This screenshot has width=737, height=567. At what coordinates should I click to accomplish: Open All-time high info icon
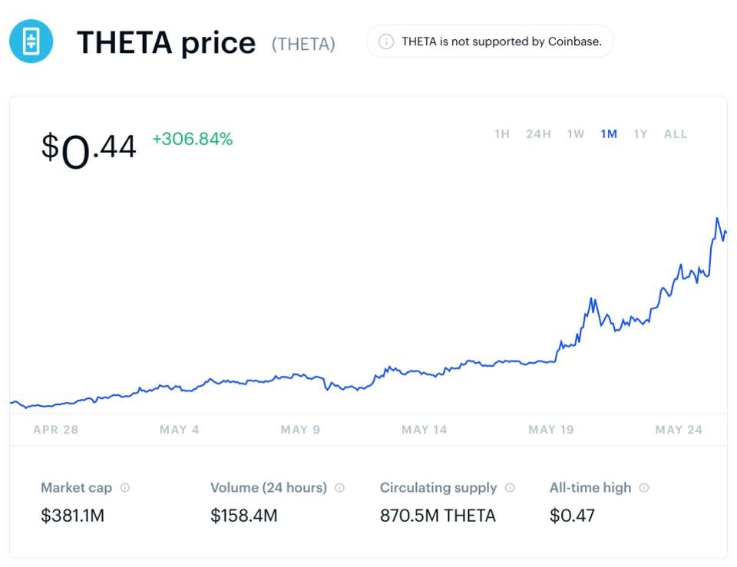click(644, 488)
